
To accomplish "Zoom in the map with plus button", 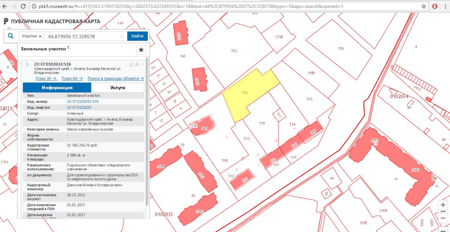I will pos(443,205).
